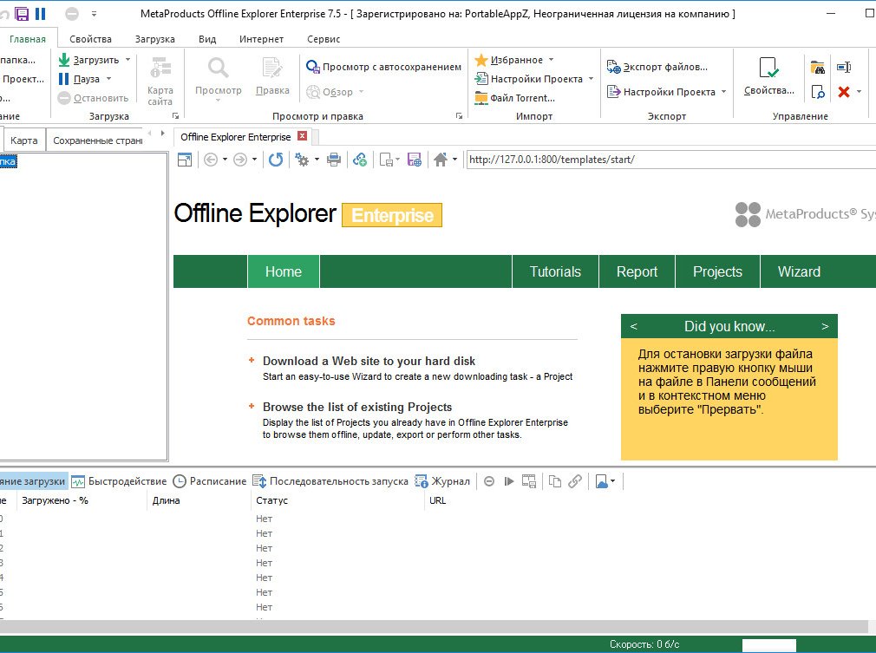Show next Did you know tip
876x653 pixels.
pyautogui.click(x=825, y=326)
